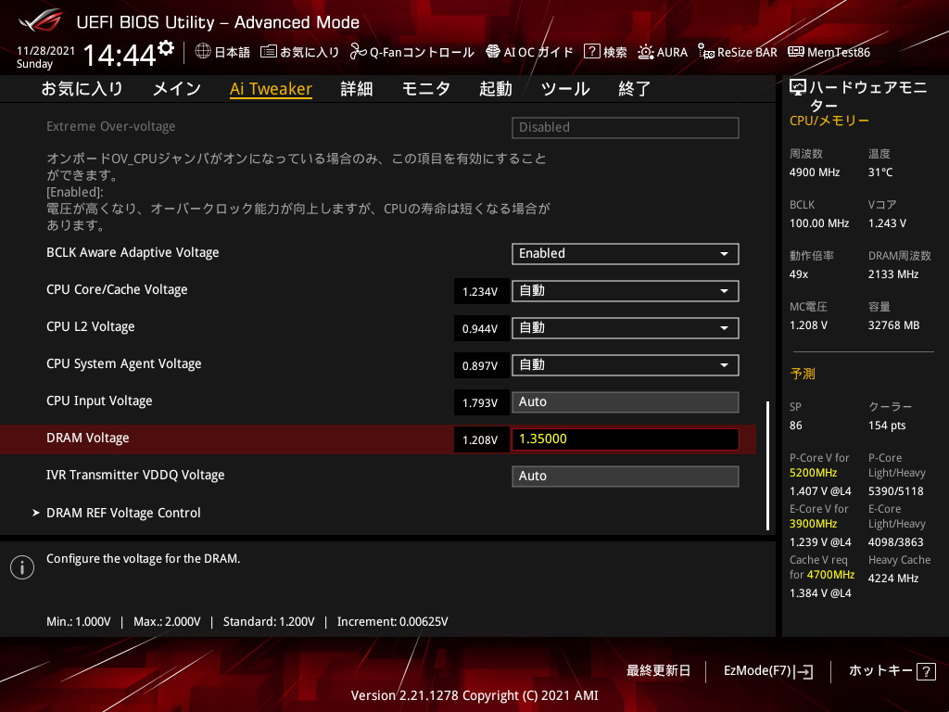Open Q-Fan control fan icon
The image size is (949, 712).
pos(358,52)
